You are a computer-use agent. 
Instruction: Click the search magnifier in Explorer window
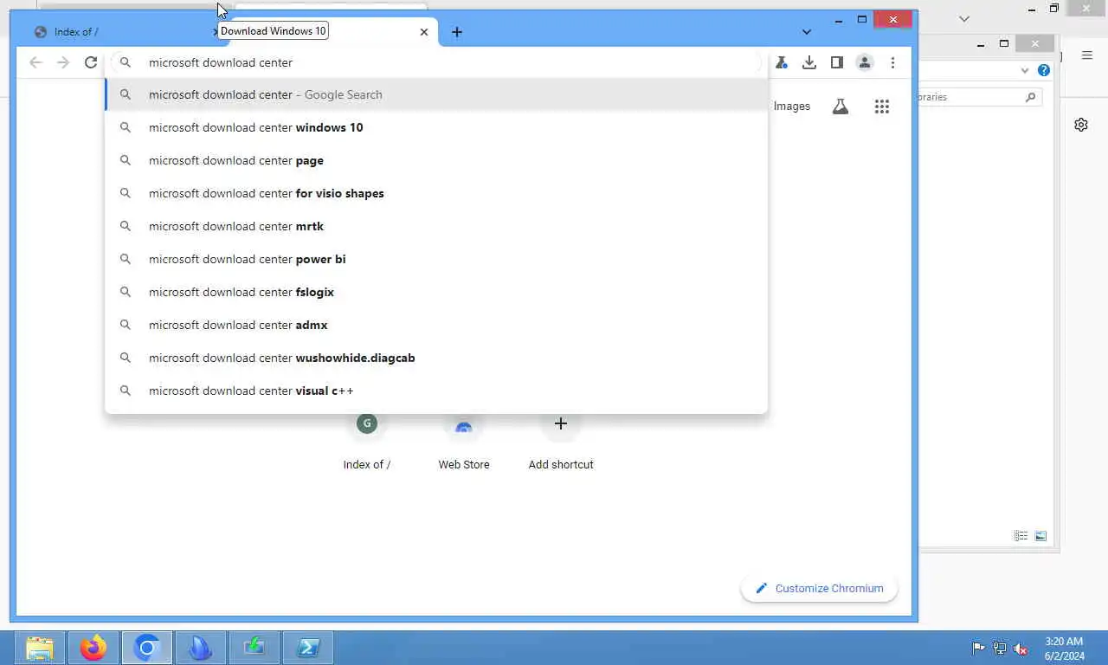coord(1030,97)
